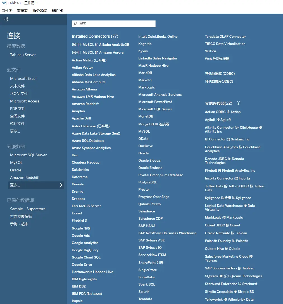Click 更多... under 到文件
283x304 pixels.
[15, 131]
